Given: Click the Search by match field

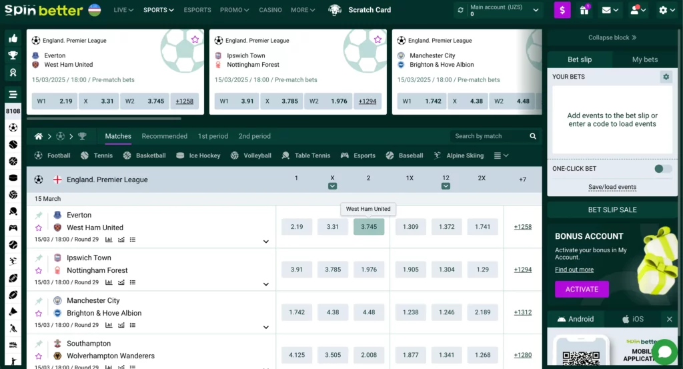Looking at the screenshot, I should (488, 136).
